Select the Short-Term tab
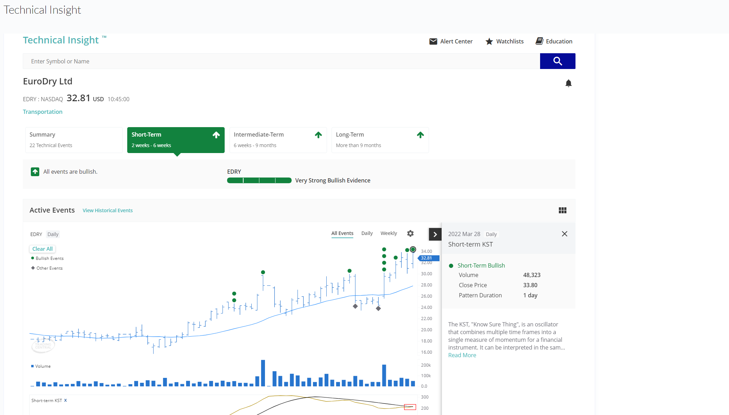The height and width of the screenshot is (415, 729). pyautogui.click(x=176, y=140)
